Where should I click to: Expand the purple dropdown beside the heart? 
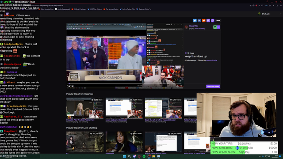pyautogui.click(x=218, y=27)
